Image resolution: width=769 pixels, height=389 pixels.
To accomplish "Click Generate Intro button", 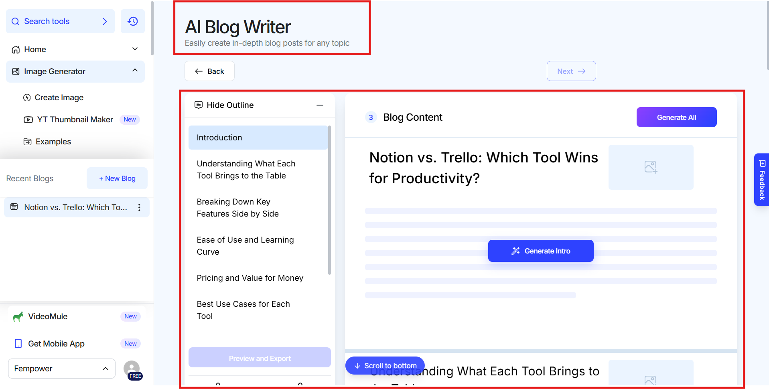I will [541, 251].
